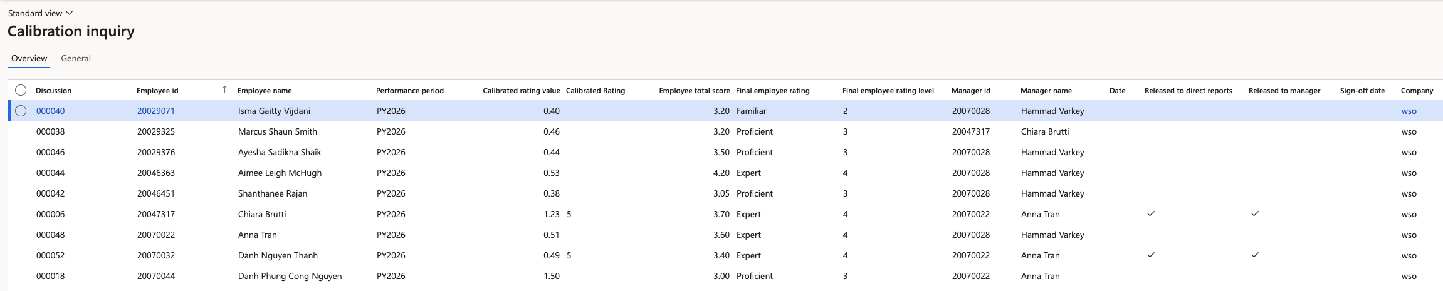Click Calibrated Rating 5 for Chiara Brutti

pyautogui.click(x=569, y=214)
